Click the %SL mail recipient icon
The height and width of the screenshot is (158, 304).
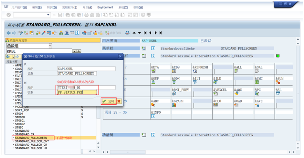click(x=278, y=94)
